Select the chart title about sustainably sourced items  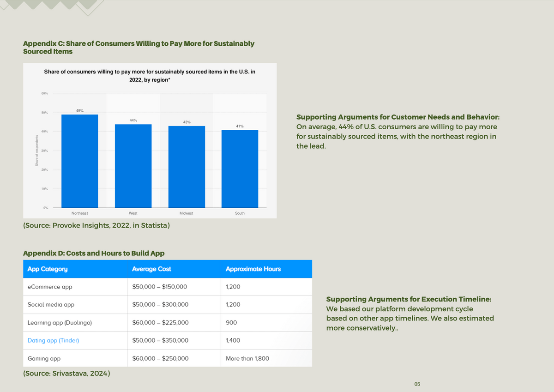(150, 76)
